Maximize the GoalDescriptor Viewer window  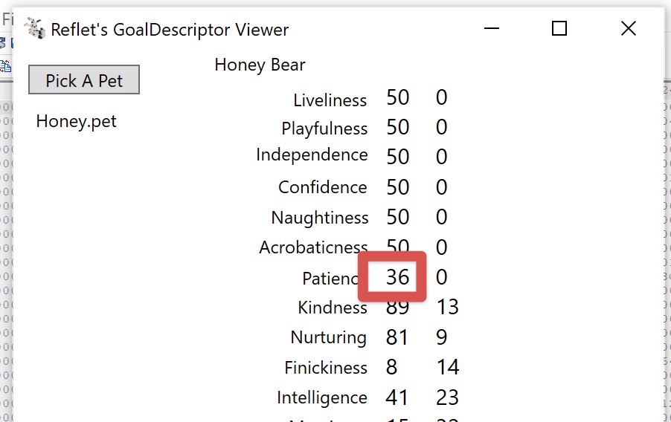tap(559, 29)
